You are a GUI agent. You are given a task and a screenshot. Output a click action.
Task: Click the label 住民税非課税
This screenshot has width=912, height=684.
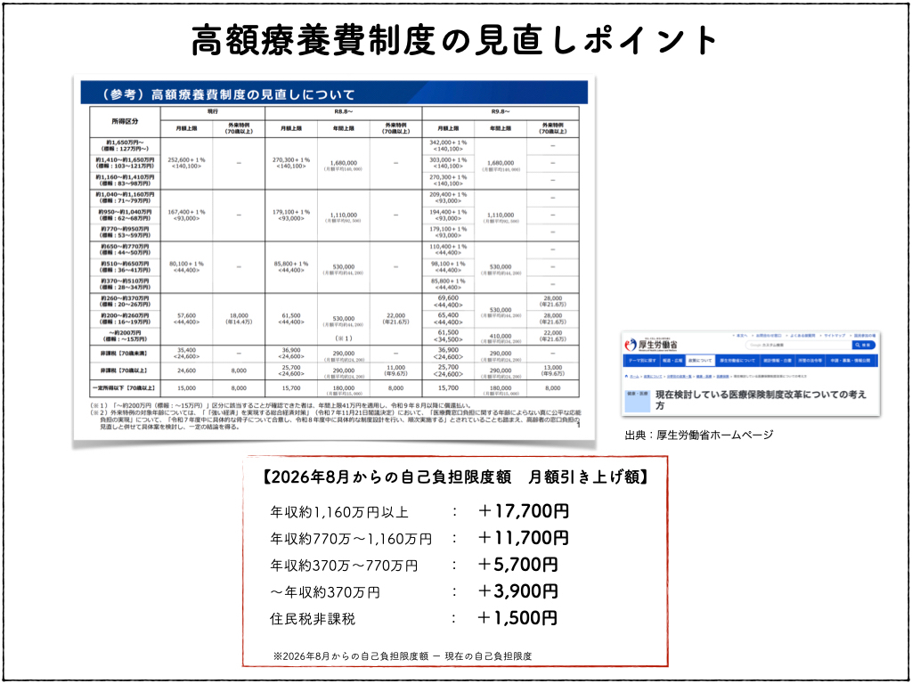tap(313, 619)
